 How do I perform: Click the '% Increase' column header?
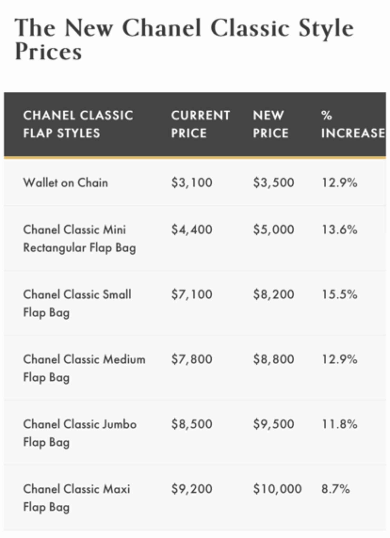[353, 124]
